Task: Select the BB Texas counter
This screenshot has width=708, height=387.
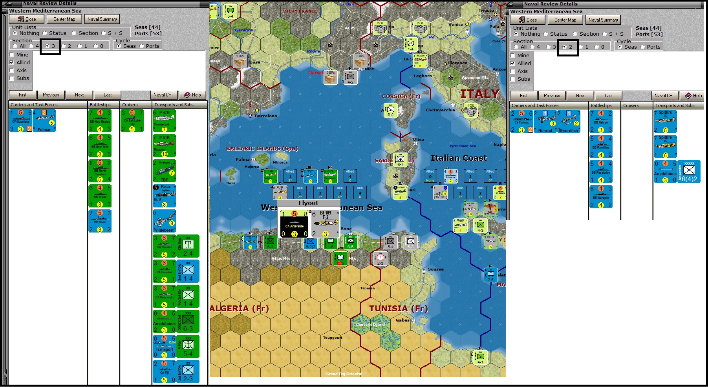Action: (x=100, y=196)
